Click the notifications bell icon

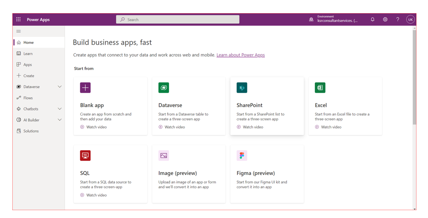click(x=372, y=19)
